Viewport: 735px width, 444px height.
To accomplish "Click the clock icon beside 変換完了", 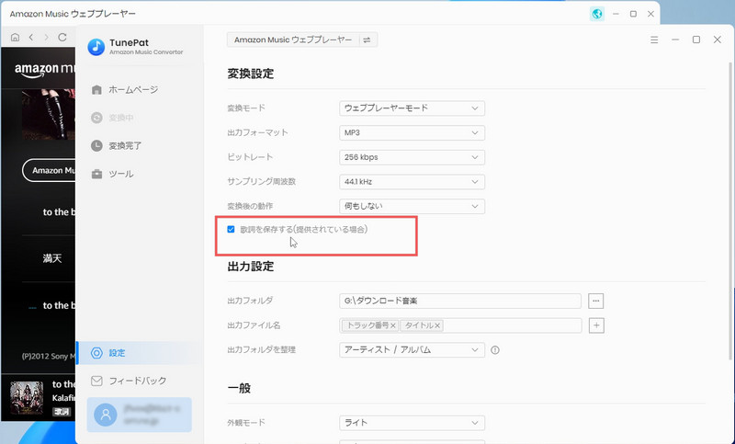I will pos(96,146).
